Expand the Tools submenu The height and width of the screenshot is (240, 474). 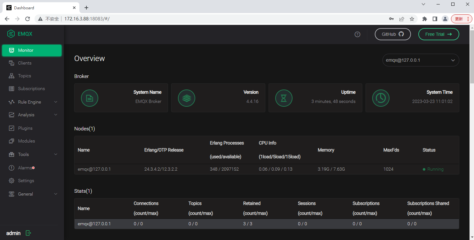32,154
